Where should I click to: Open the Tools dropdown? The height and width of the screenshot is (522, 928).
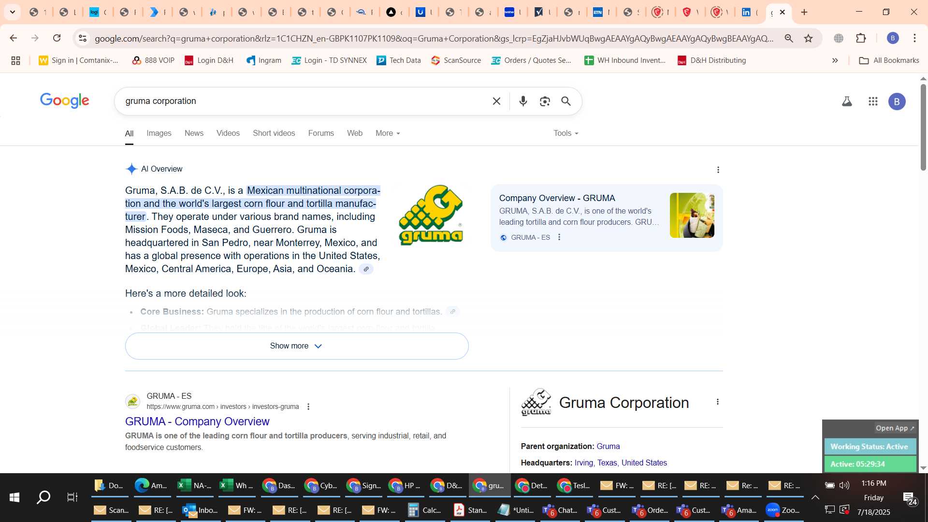pyautogui.click(x=566, y=133)
